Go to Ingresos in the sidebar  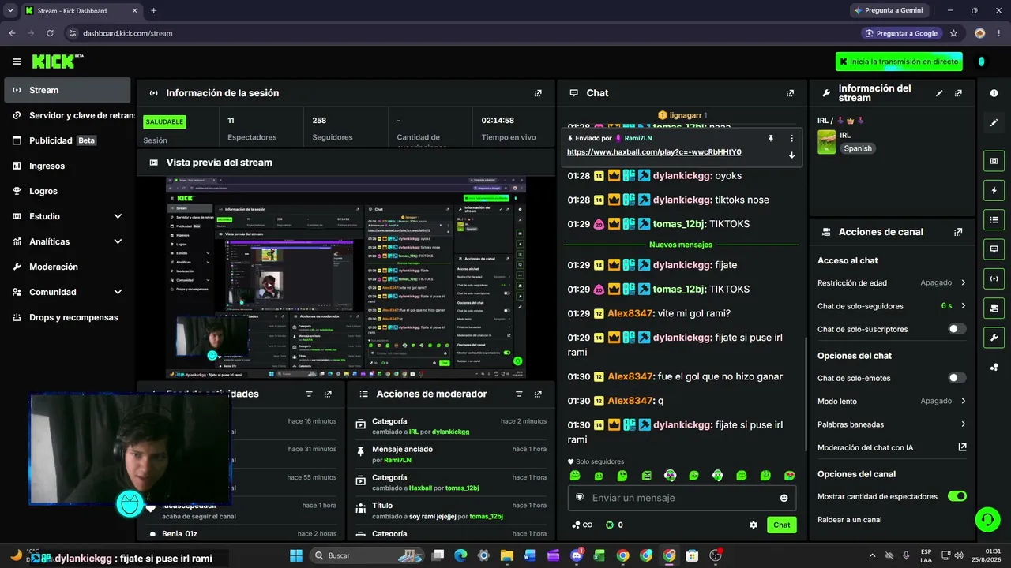point(67,166)
